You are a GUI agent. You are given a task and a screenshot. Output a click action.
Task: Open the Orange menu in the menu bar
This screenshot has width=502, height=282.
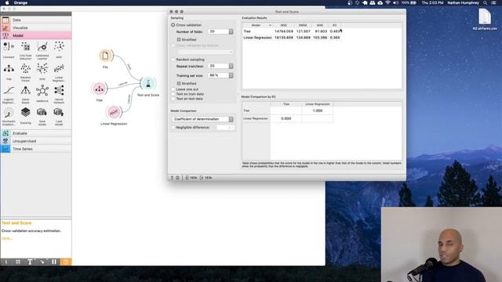click(20, 2)
